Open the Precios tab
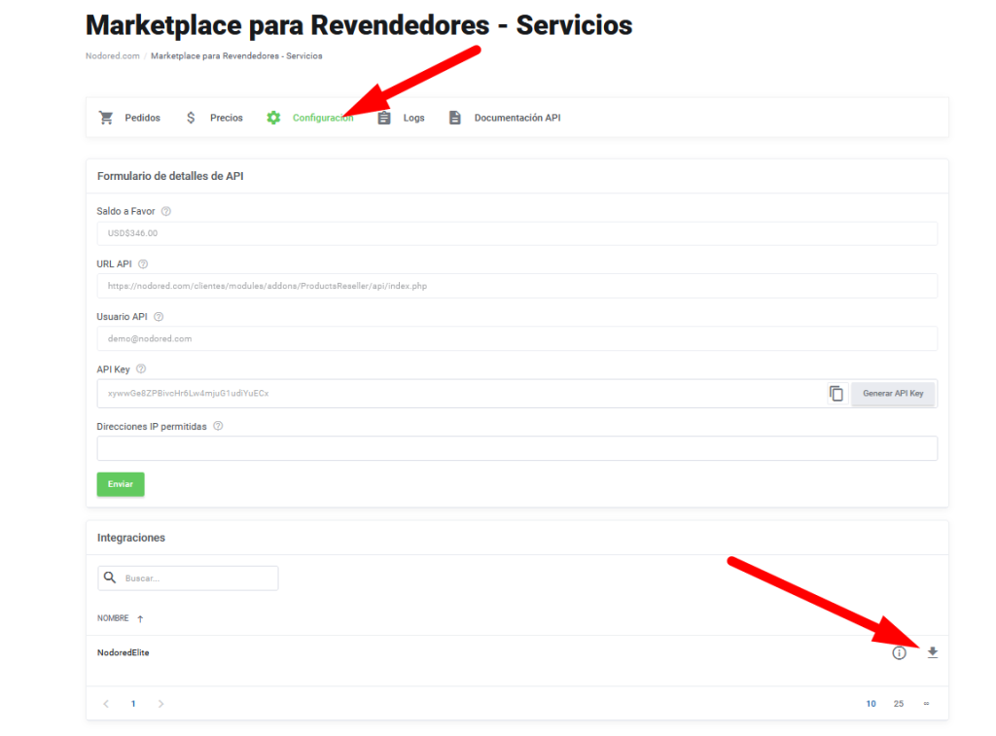Image resolution: width=996 pixels, height=736 pixels. [214, 118]
